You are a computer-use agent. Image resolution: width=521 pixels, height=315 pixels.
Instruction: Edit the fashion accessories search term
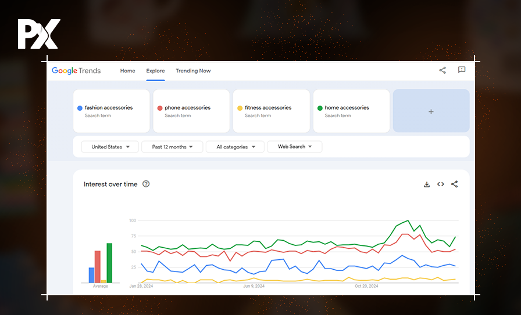click(x=109, y=108)
